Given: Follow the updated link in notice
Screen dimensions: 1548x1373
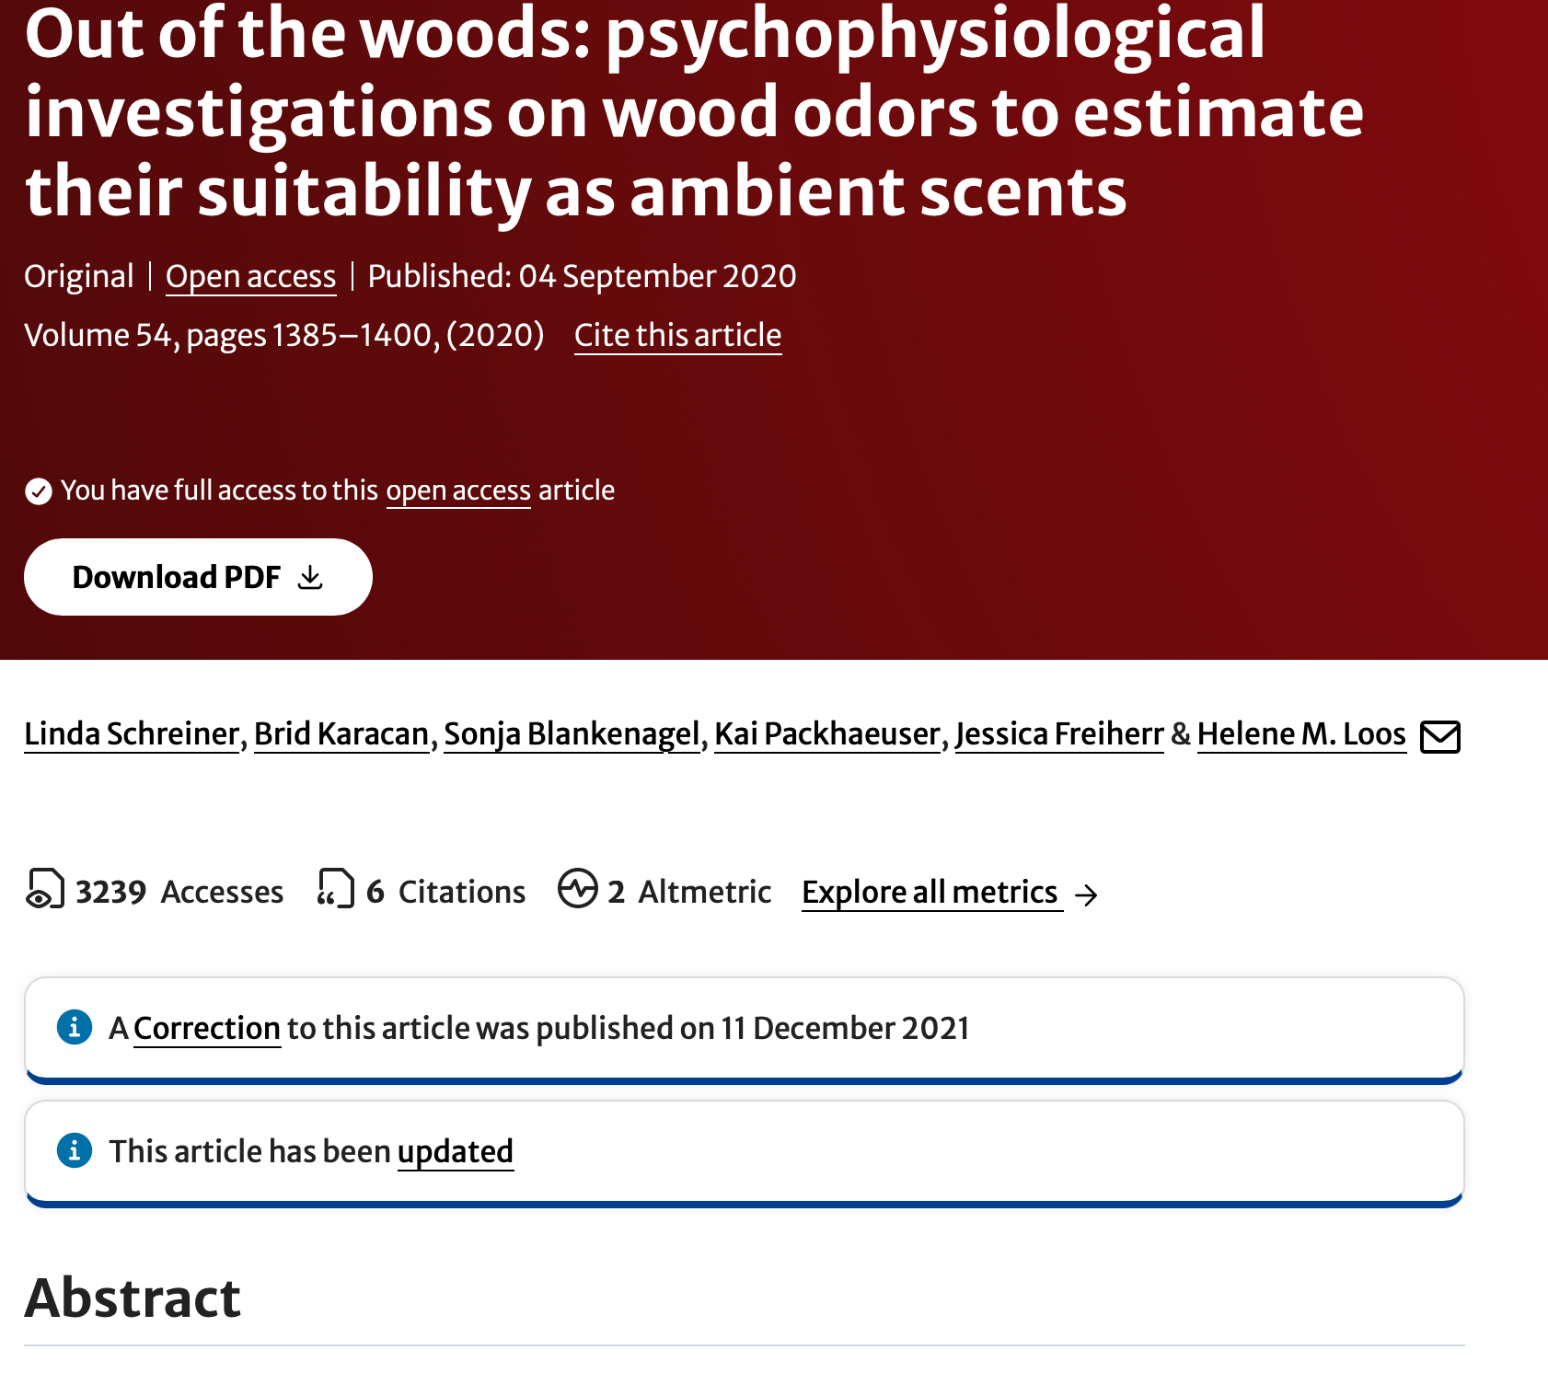Looking at the screenshot, I should point(456,1151).
